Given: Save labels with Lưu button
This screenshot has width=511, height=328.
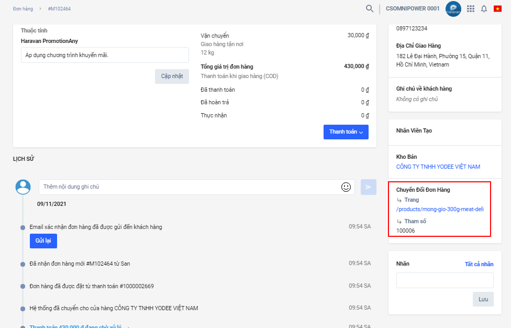Looking at the screenshot, I should (x=483, y=299).
